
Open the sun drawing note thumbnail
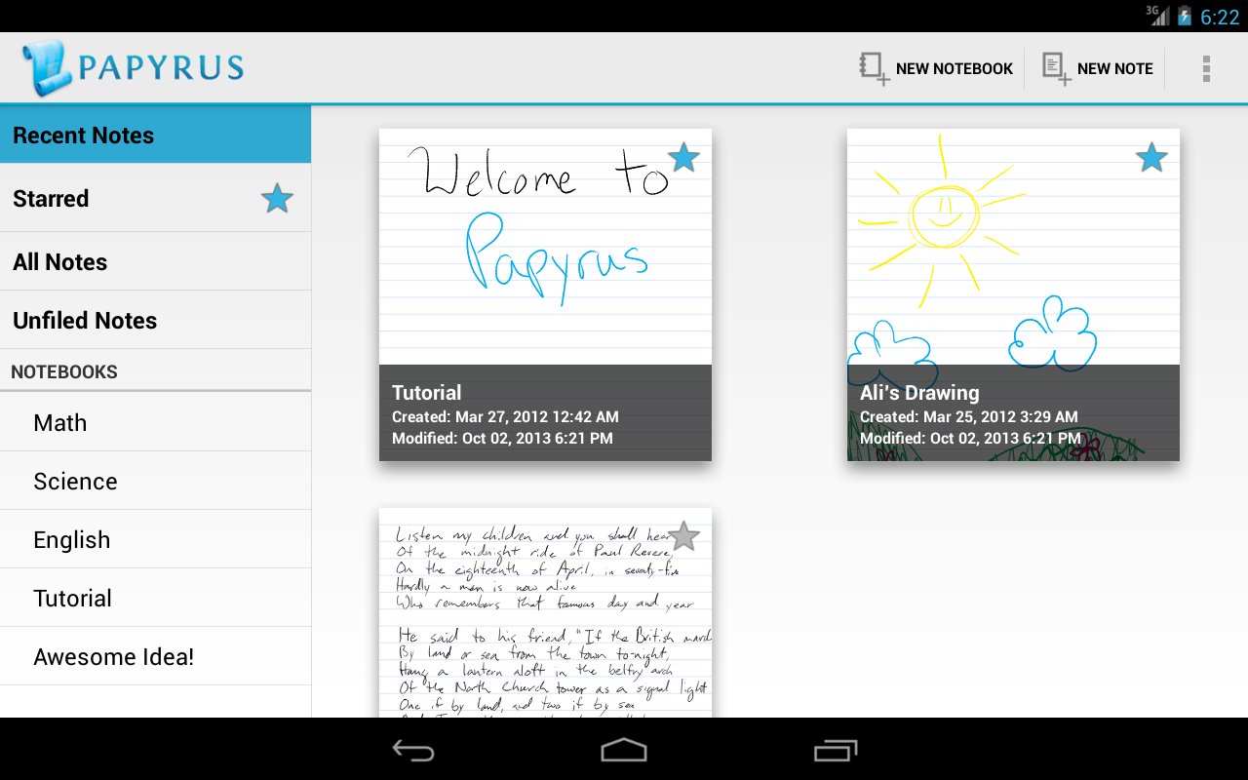pyautogui.click(x=1013, y=294)
